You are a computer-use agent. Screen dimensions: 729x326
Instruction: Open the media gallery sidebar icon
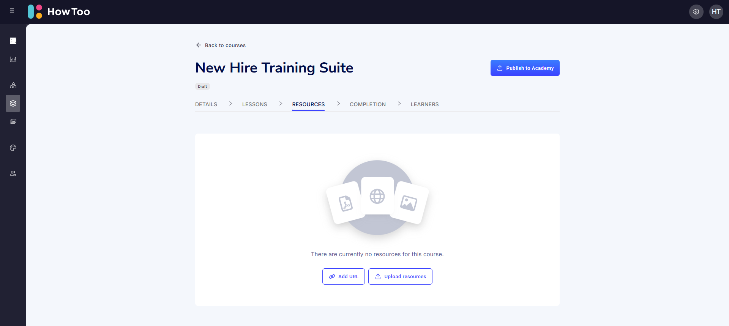tap(13, 121)
